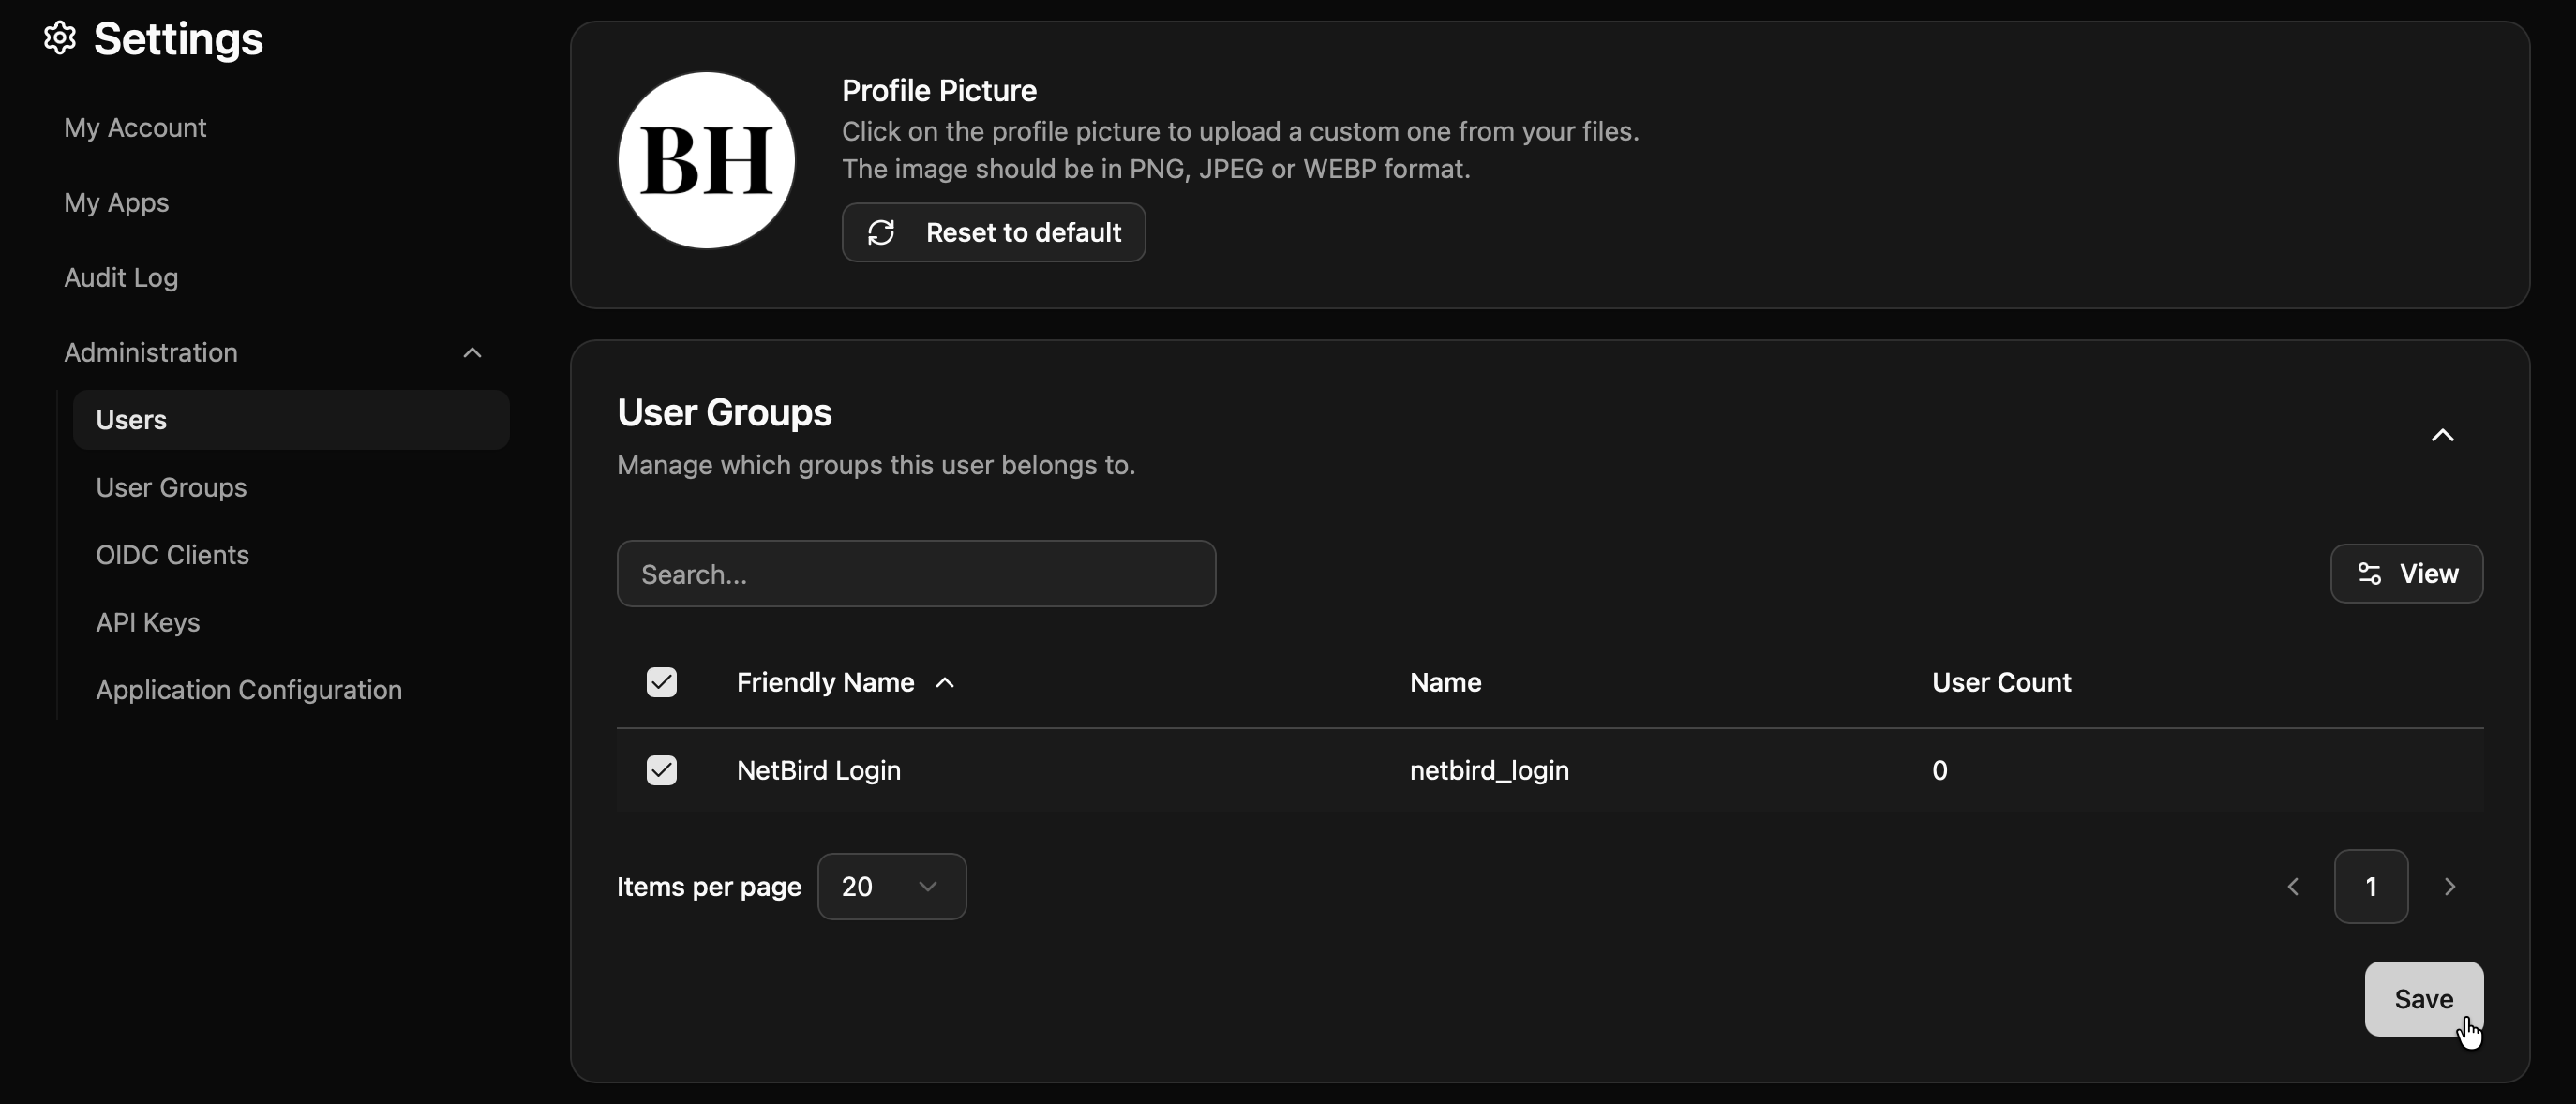2576x1104 pixels.
Task: Navigate to Application Configuration
Action: [x=248, y=690]
